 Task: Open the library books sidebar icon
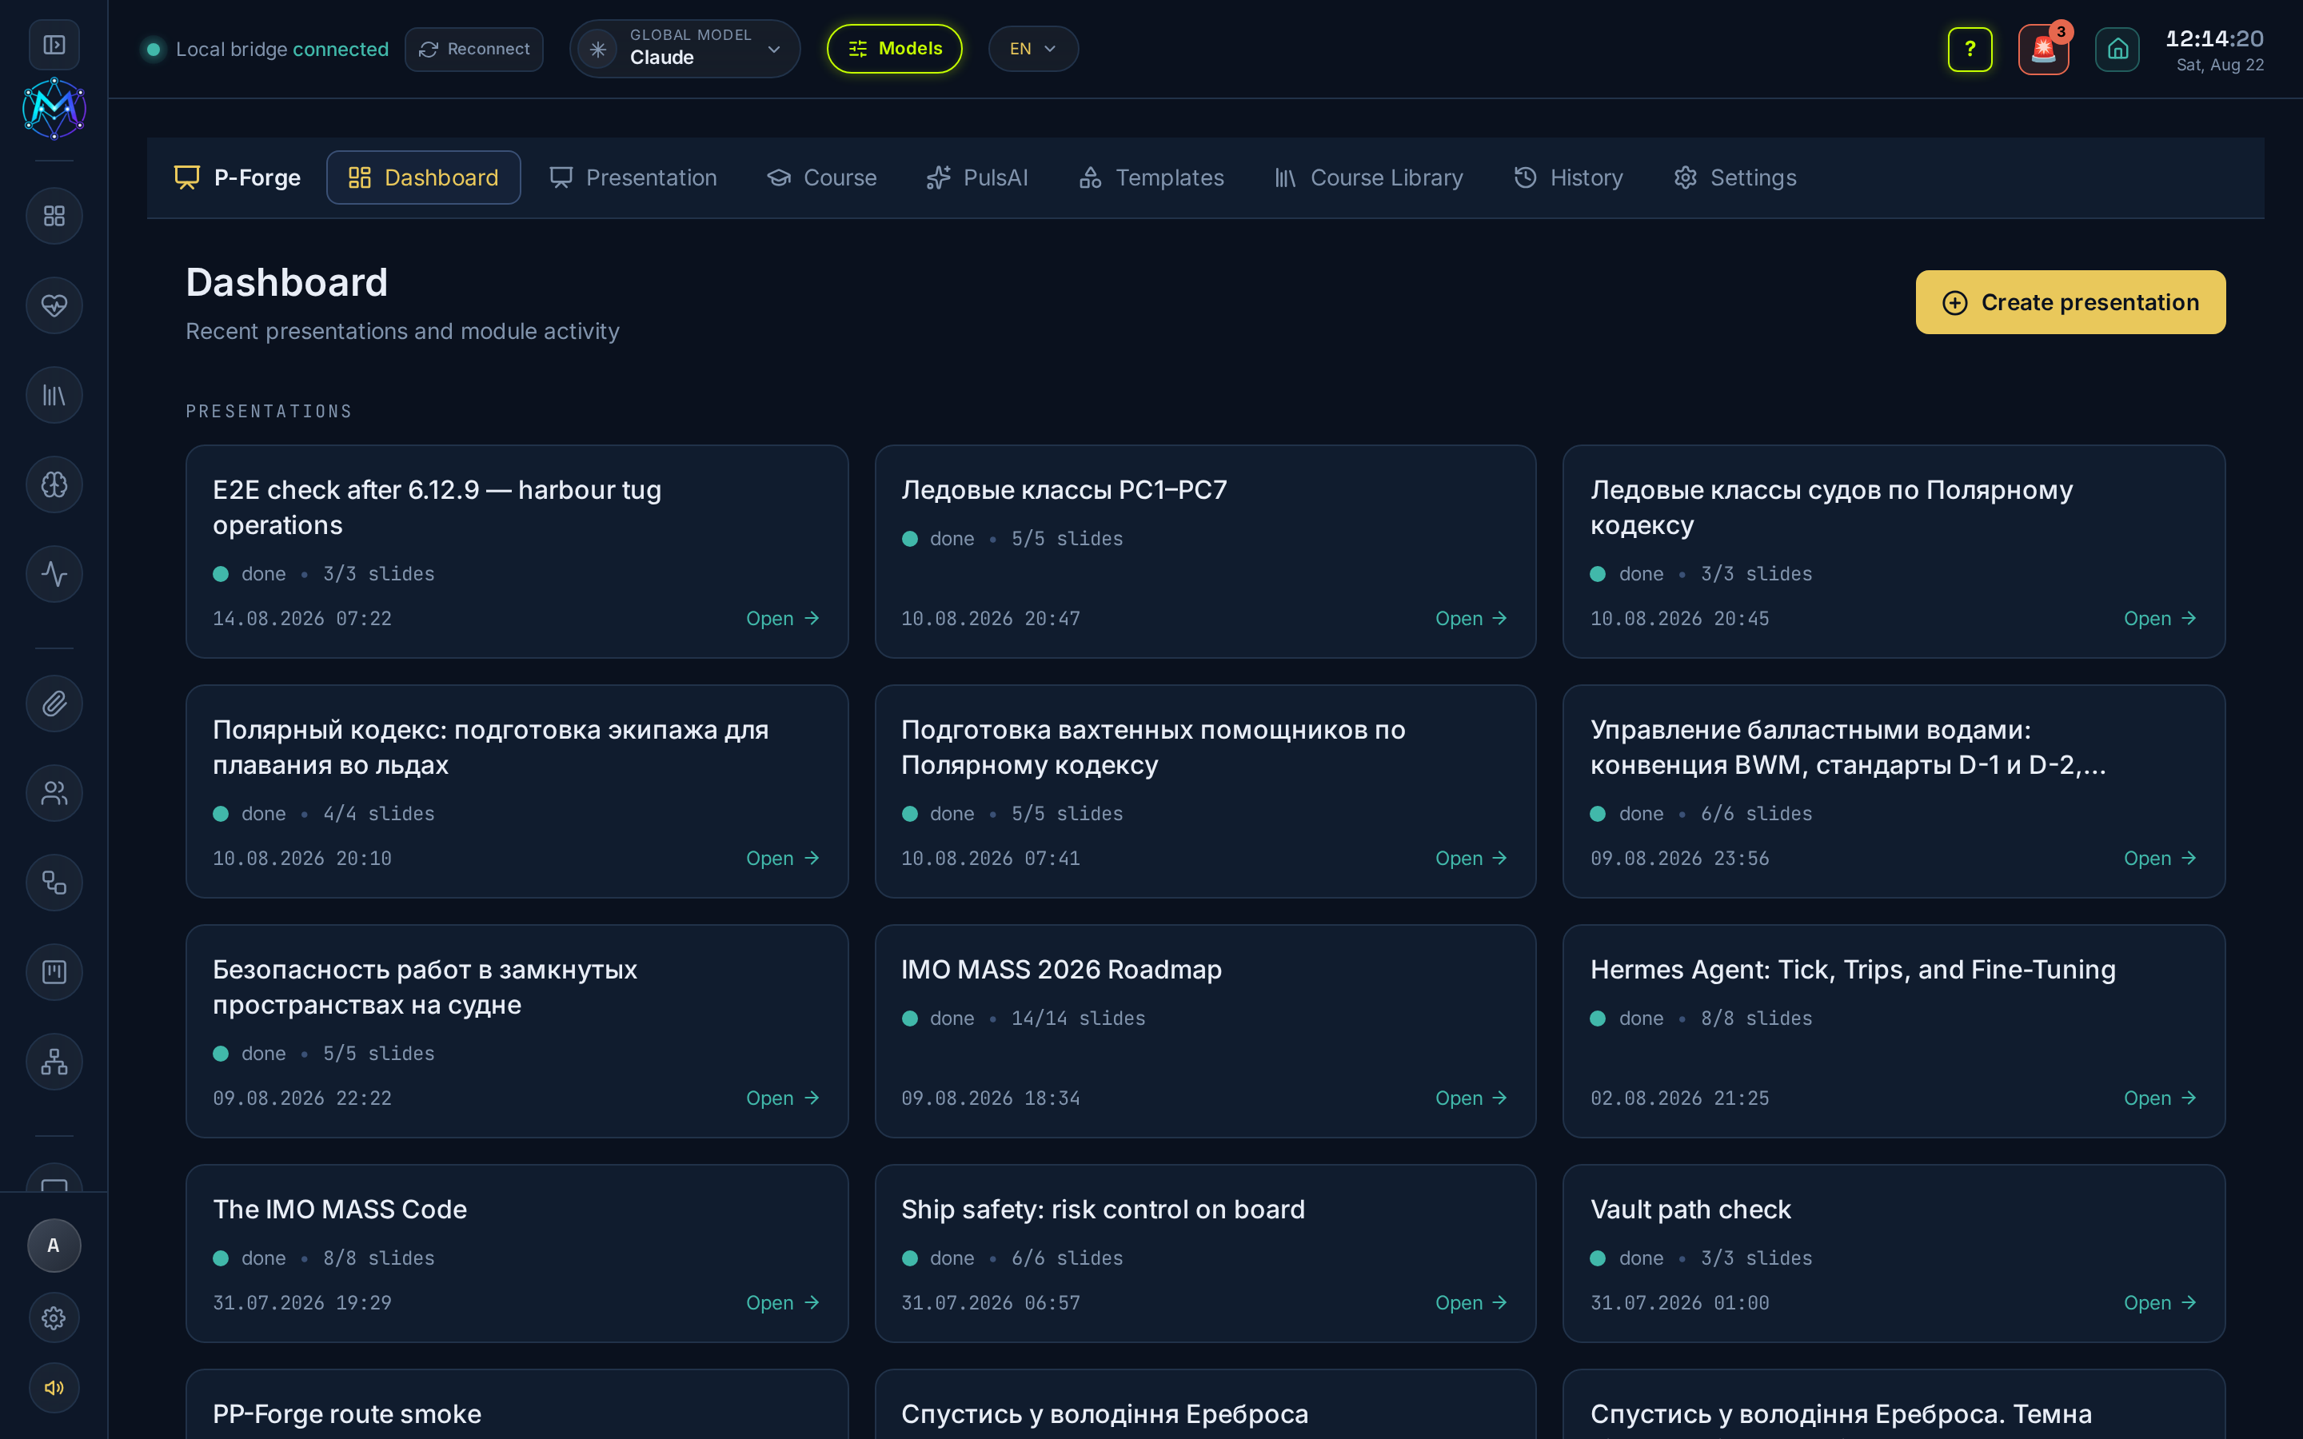pos(54,395)
